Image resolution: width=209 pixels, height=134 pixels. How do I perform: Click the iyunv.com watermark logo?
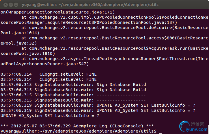(x=193, y=126)
